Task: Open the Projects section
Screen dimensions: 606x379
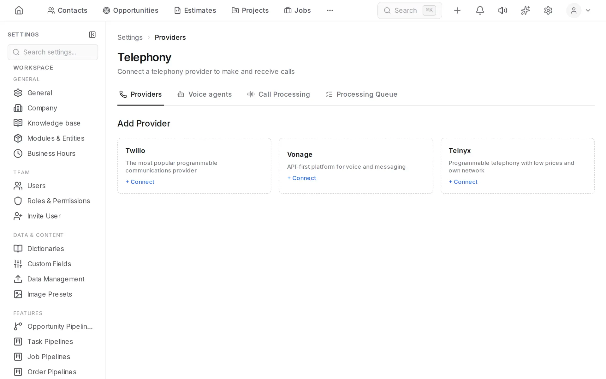Action: pos(250,10)
